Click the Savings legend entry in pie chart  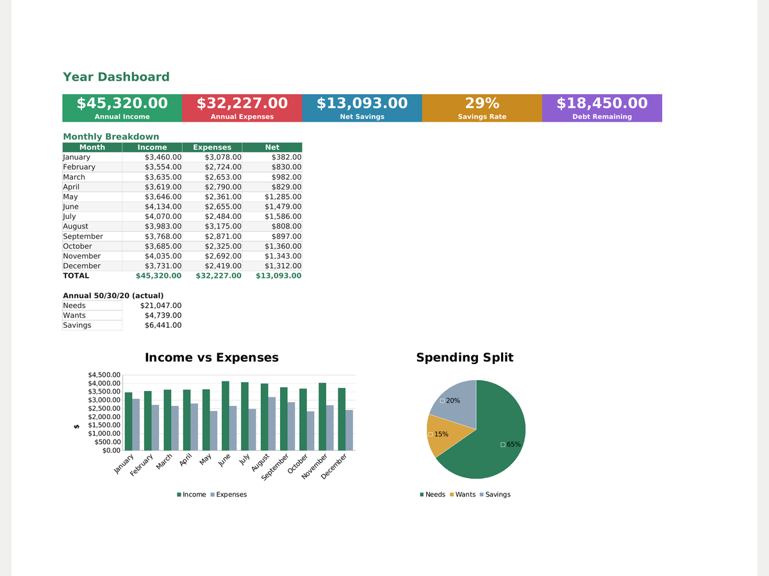point(495,495)
